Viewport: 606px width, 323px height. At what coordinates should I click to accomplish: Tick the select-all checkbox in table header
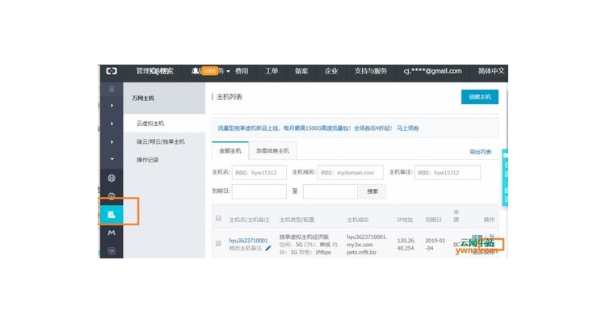pos(218,218)
